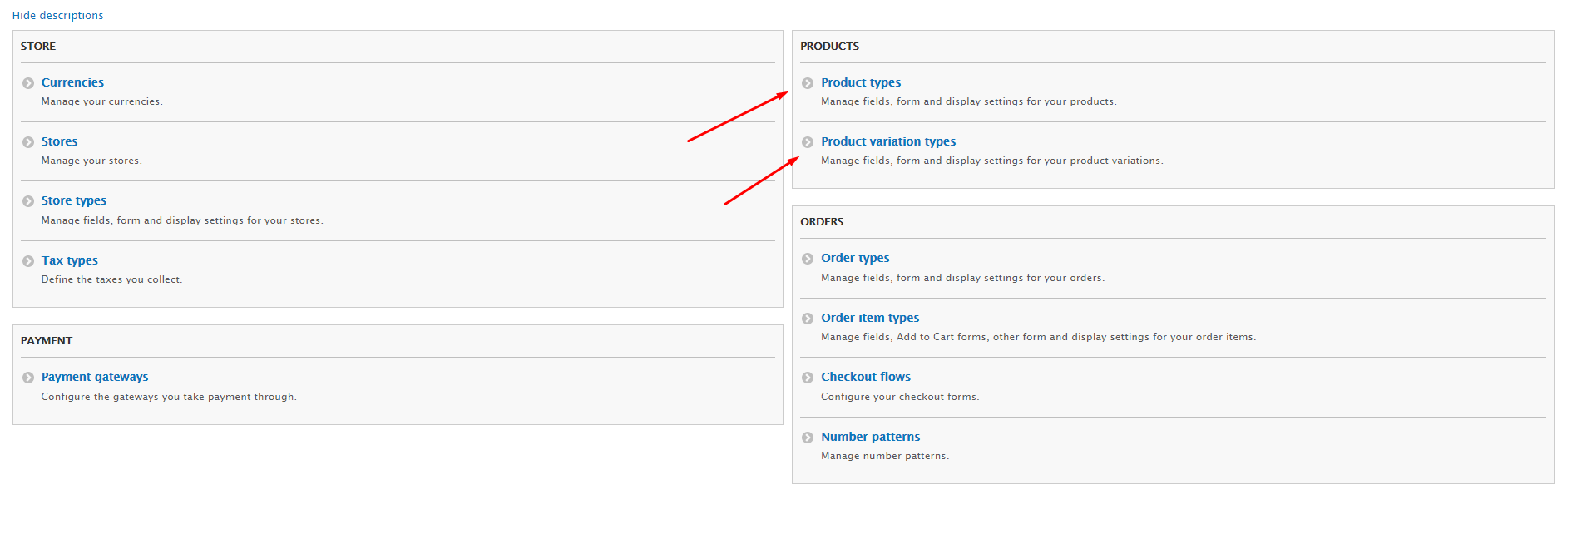
Task: Click the arrow icon beside Store types
Action: (28, 201)
